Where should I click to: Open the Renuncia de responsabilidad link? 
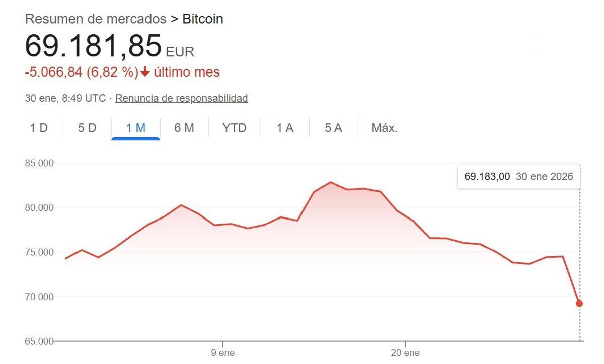(x=182, y=98)
